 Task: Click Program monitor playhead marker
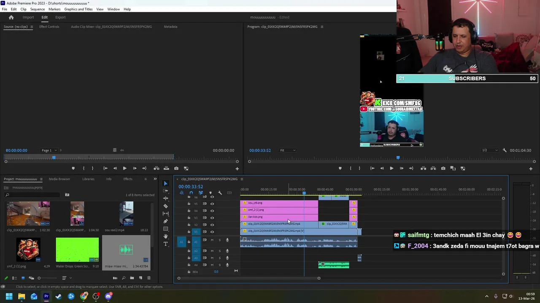click(x=398, y=158)
